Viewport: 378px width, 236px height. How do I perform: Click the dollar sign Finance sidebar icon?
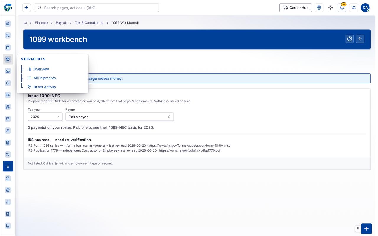click(x=8, y=166)
